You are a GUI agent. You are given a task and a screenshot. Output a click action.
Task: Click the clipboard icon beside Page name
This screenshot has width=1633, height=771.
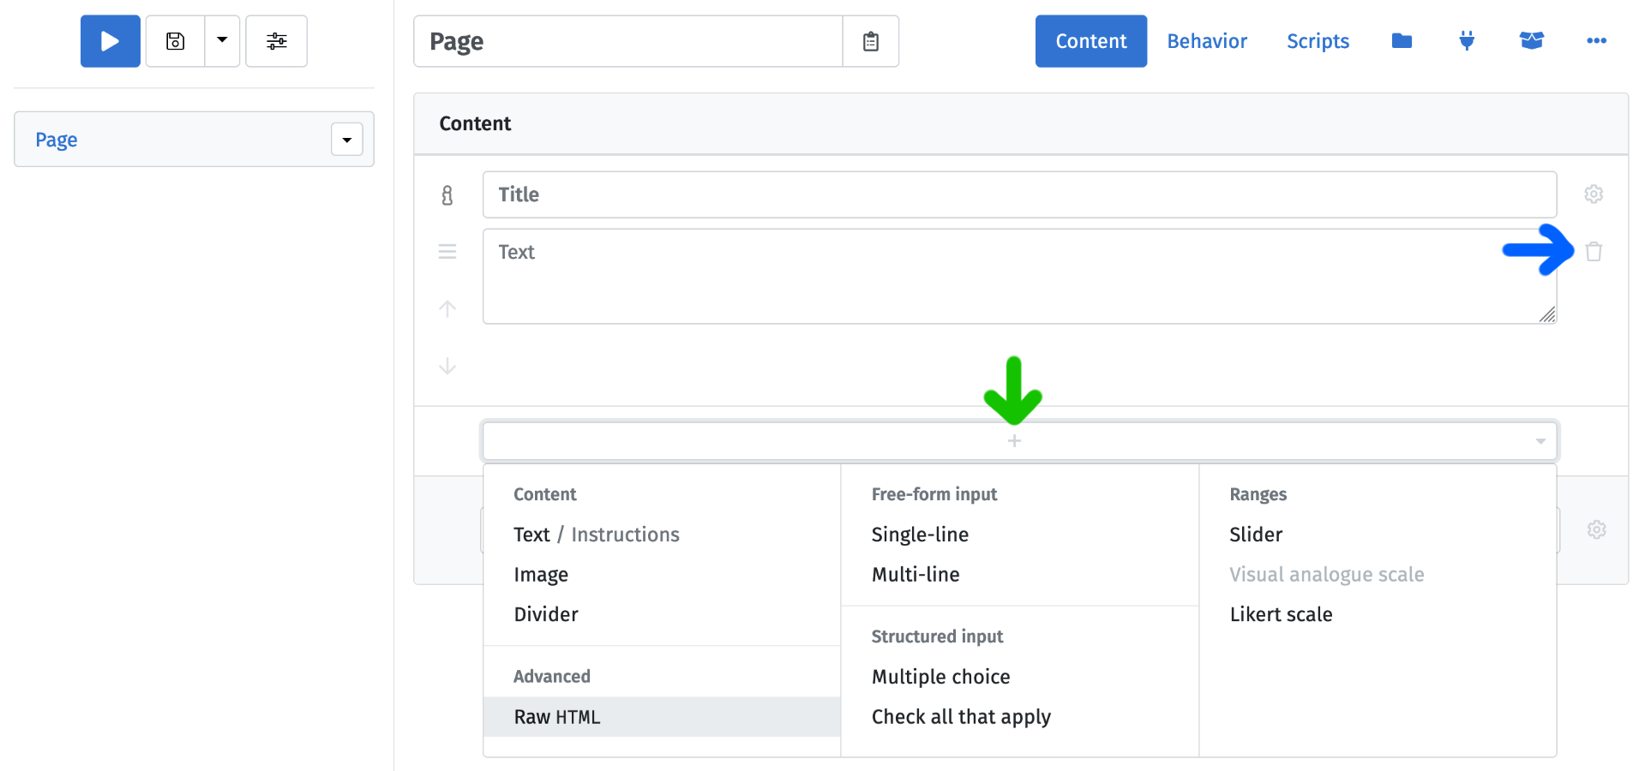pyautogui.click(x=870, y=41)
